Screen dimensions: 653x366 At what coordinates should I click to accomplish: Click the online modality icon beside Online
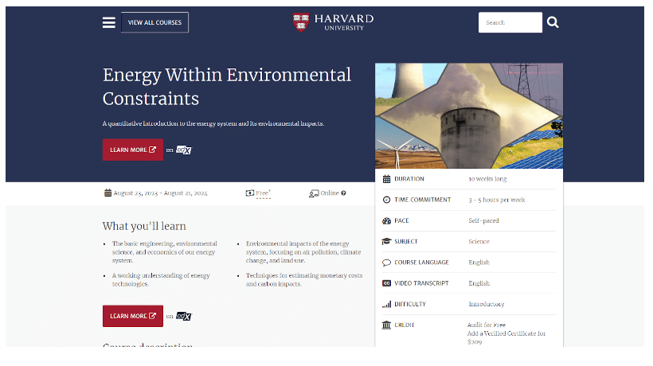click(x=314, y=193)
